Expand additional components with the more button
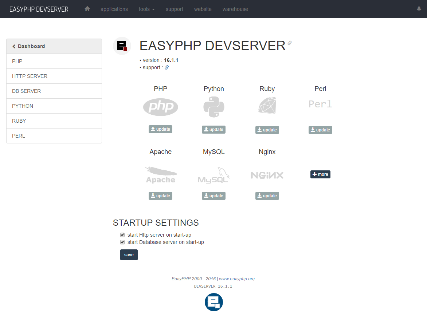Viewport: 427px width, 316px height. 320,174
